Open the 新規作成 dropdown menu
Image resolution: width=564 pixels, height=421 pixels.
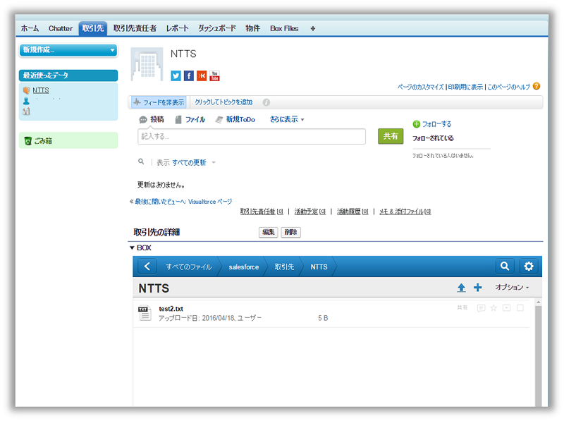pos(68,50)
